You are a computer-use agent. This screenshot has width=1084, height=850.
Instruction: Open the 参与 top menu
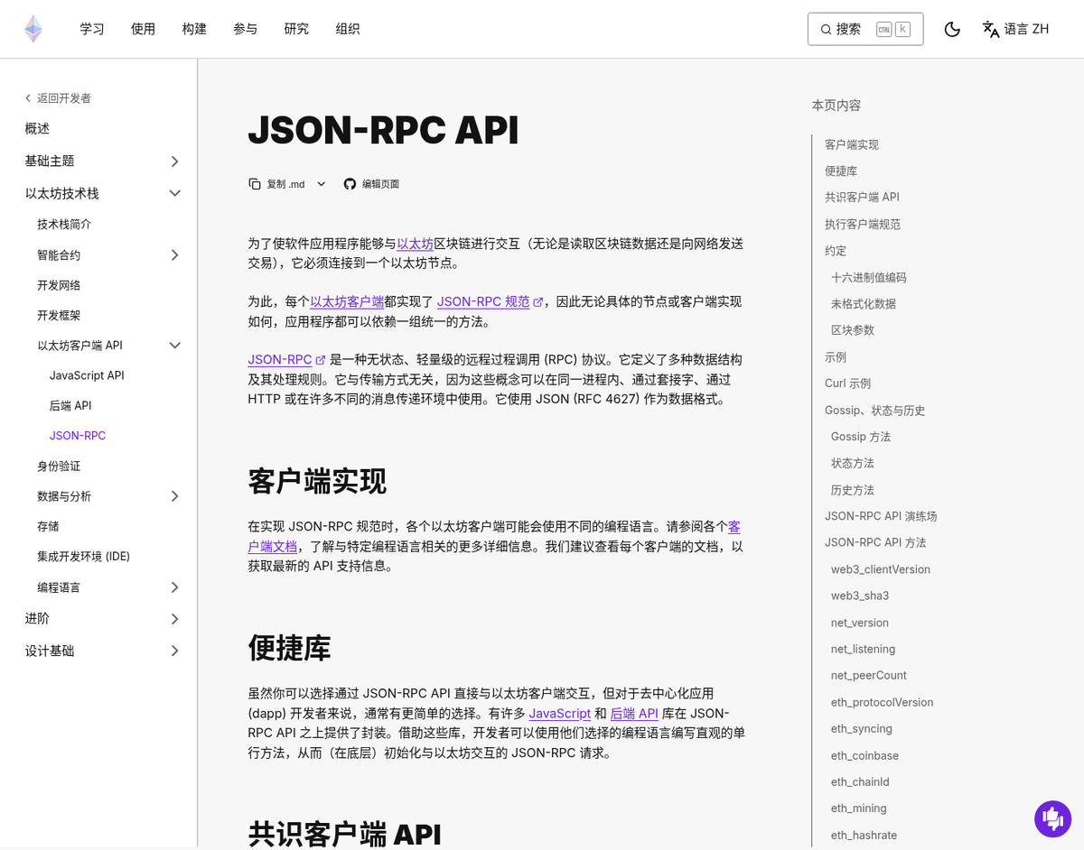tap(245, 29)
